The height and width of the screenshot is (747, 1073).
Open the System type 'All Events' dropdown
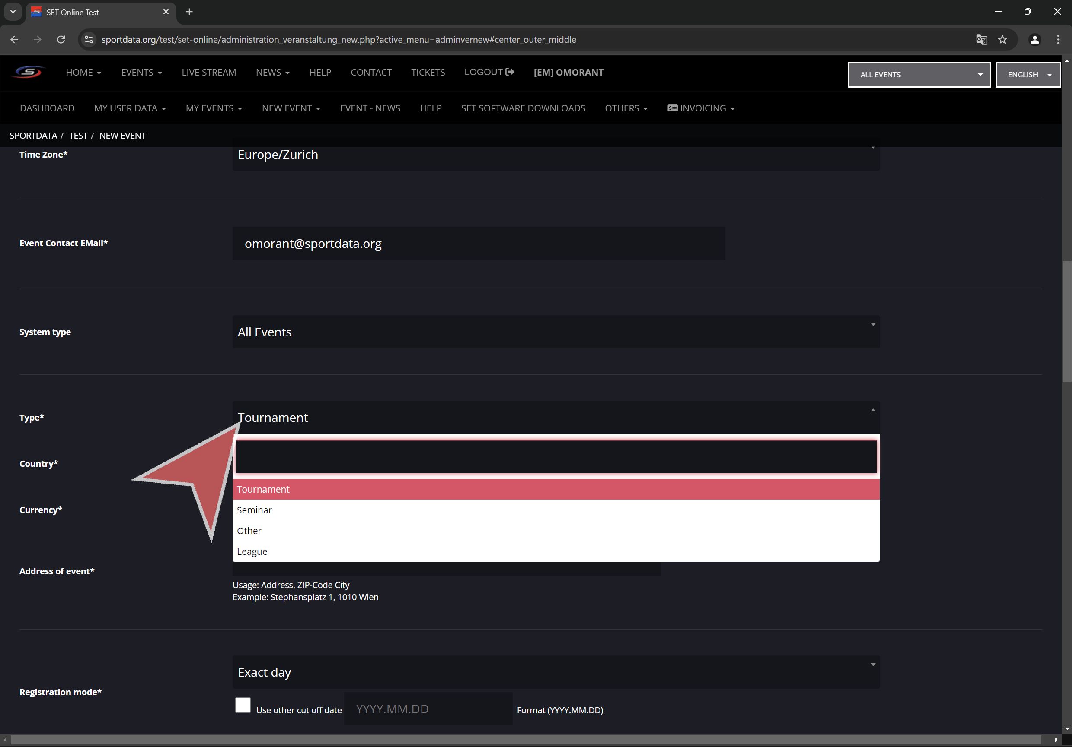556,332
